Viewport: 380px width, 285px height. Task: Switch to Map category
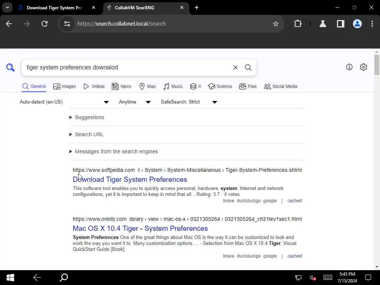pos(147,86)
